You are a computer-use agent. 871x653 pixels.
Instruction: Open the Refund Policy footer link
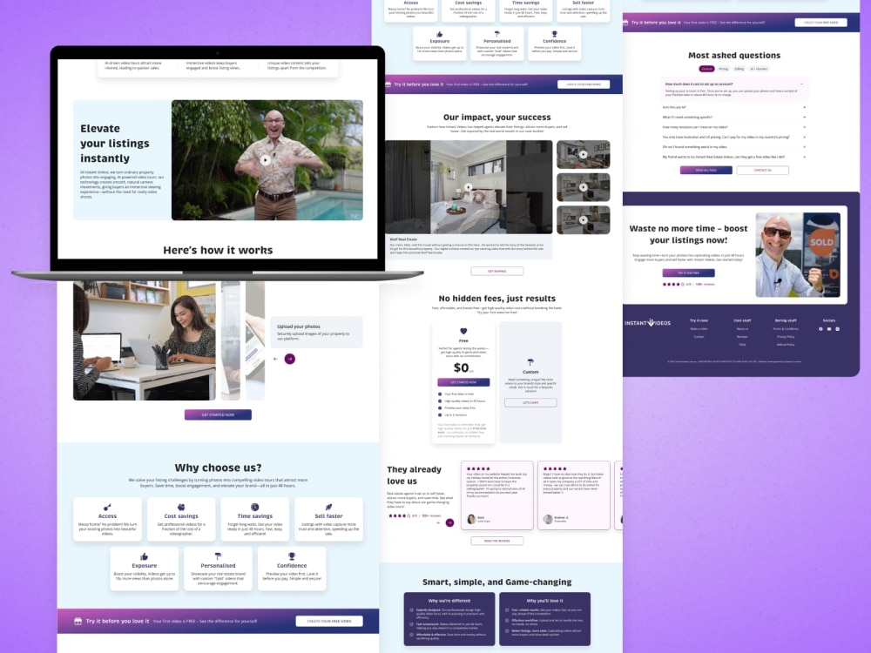786,345
